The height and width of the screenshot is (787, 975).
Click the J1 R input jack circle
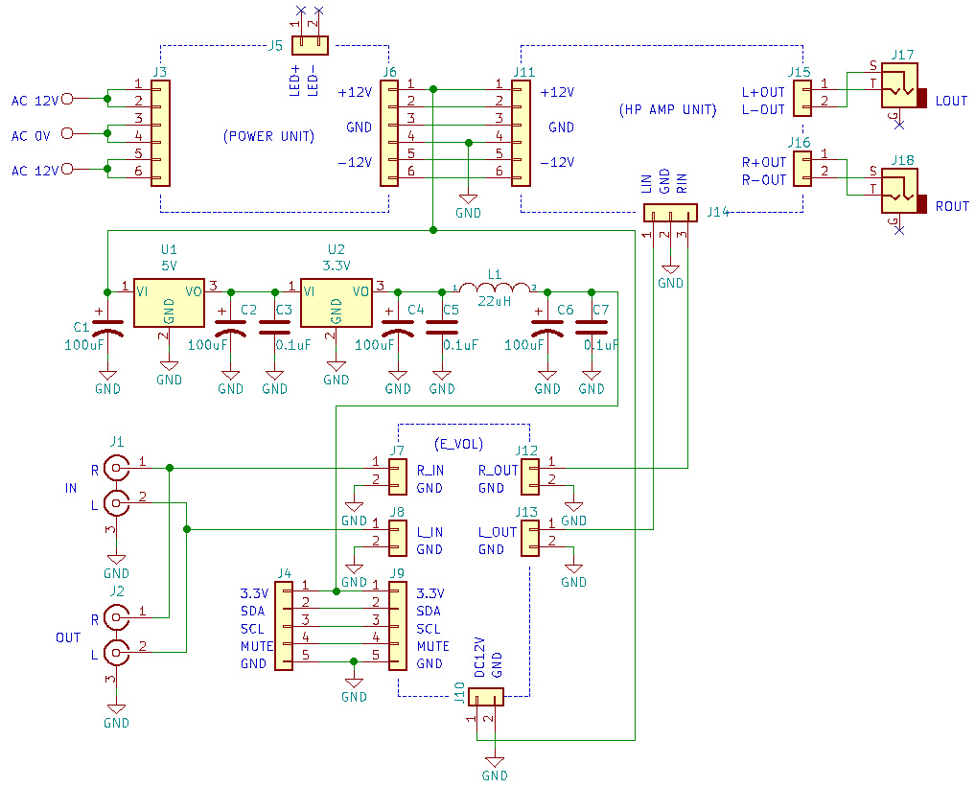[x=116, y=467]
